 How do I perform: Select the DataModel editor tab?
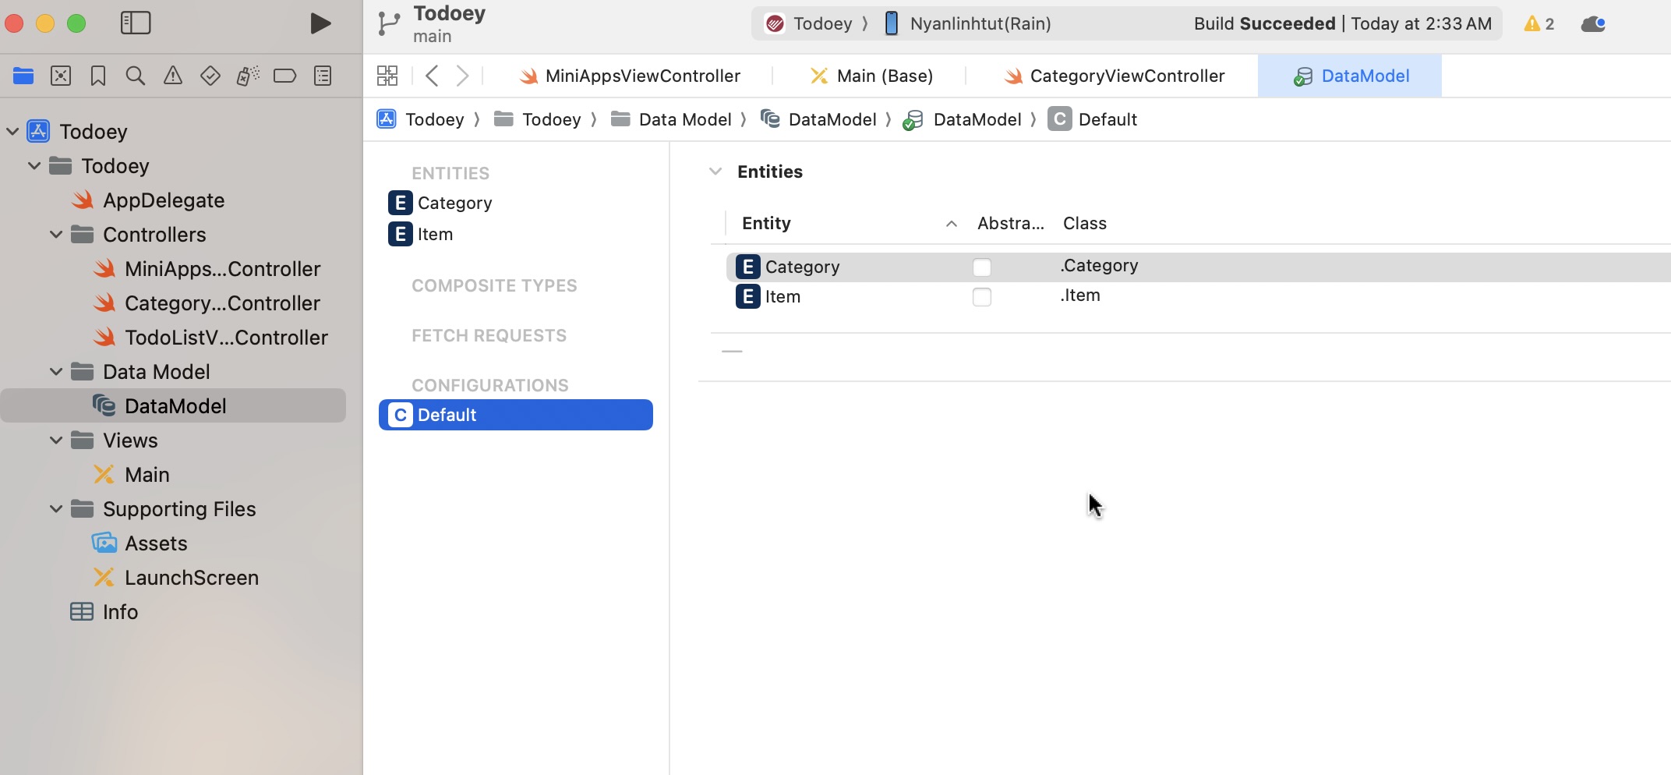pos(1351,76)
